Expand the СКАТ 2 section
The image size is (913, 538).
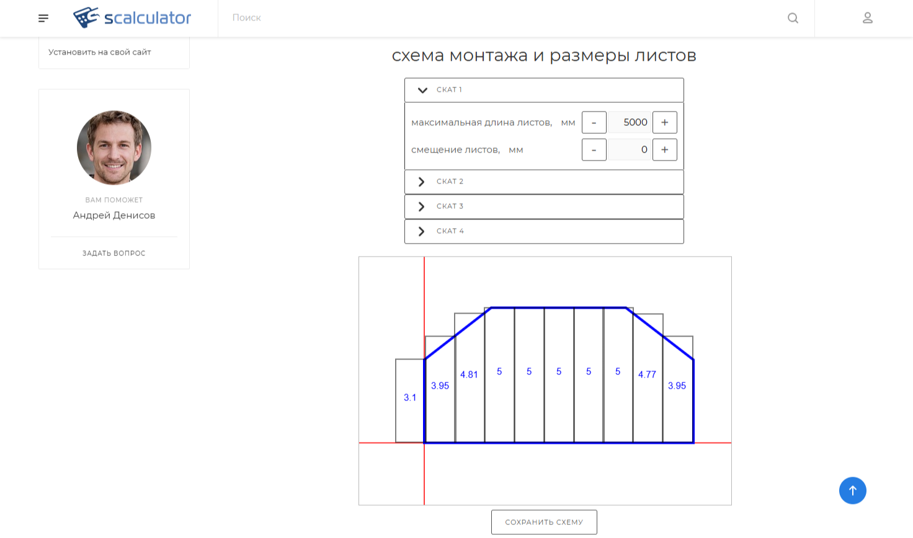pos(544,182)
